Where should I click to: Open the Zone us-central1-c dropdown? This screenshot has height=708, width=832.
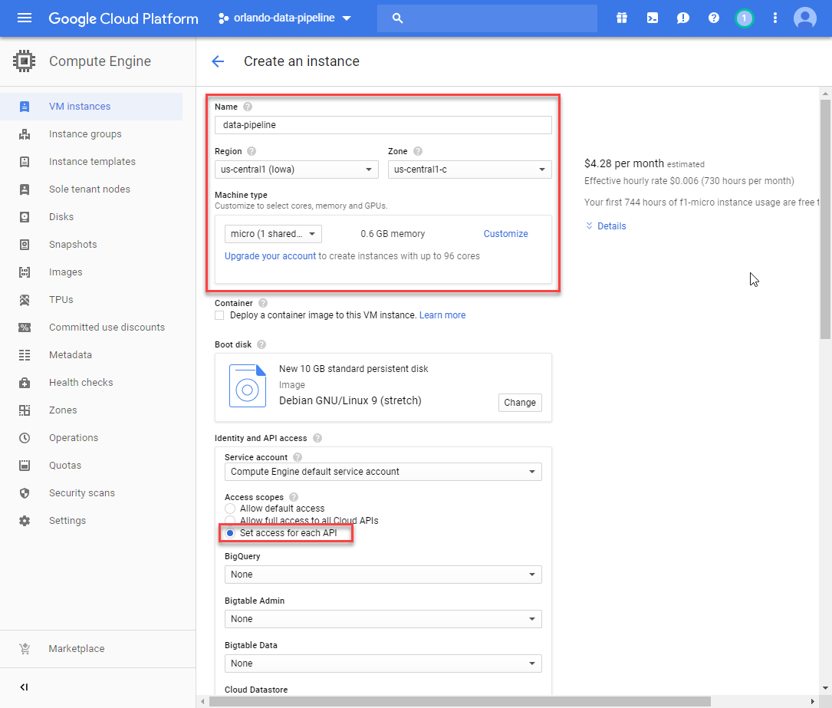pyautogui.click(x=469, y=170)
